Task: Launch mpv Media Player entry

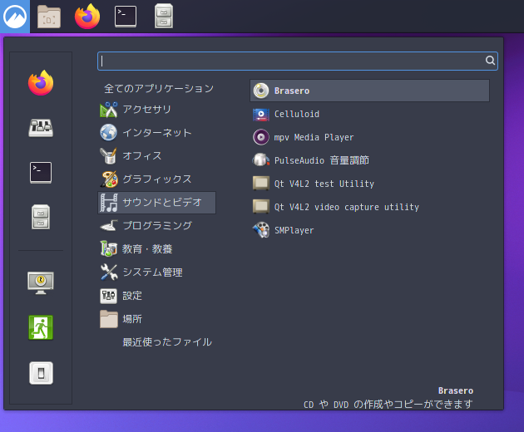Action: (369, 137)
